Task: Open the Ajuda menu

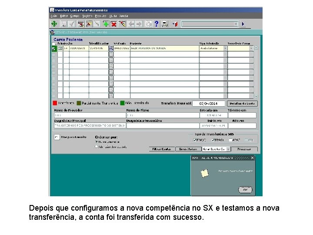Action: pos(113,16)
